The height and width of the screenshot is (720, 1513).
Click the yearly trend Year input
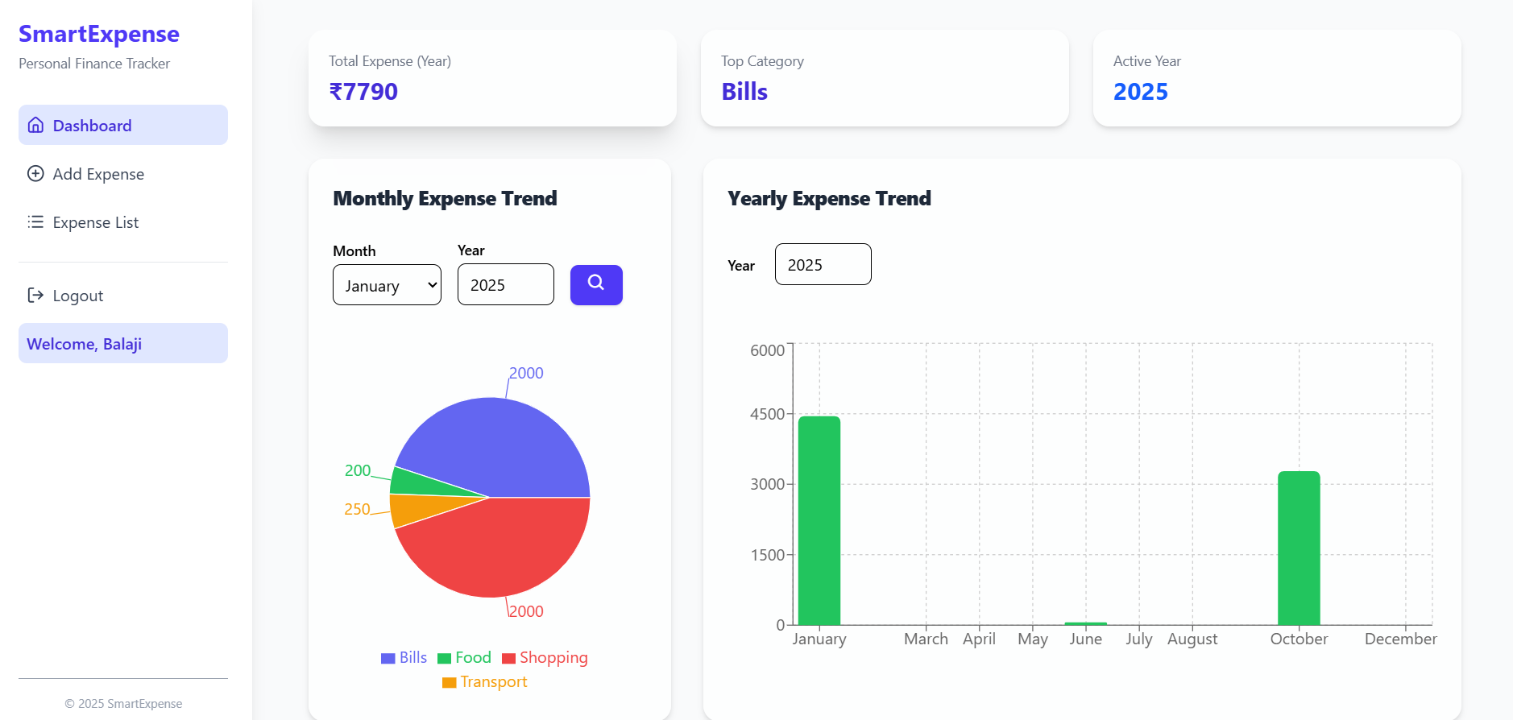click(823, 264)
